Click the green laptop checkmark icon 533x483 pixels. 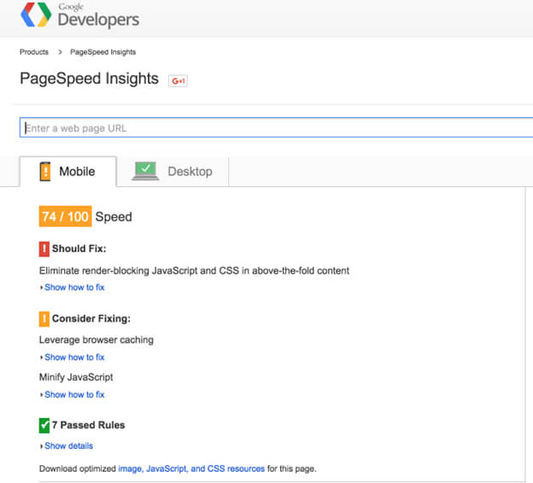(145, 171)
